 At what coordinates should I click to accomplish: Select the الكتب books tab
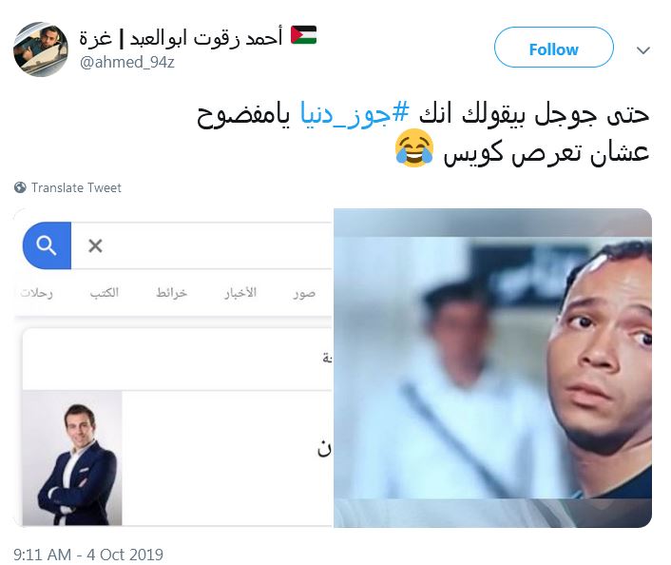(x=104, y=293)
